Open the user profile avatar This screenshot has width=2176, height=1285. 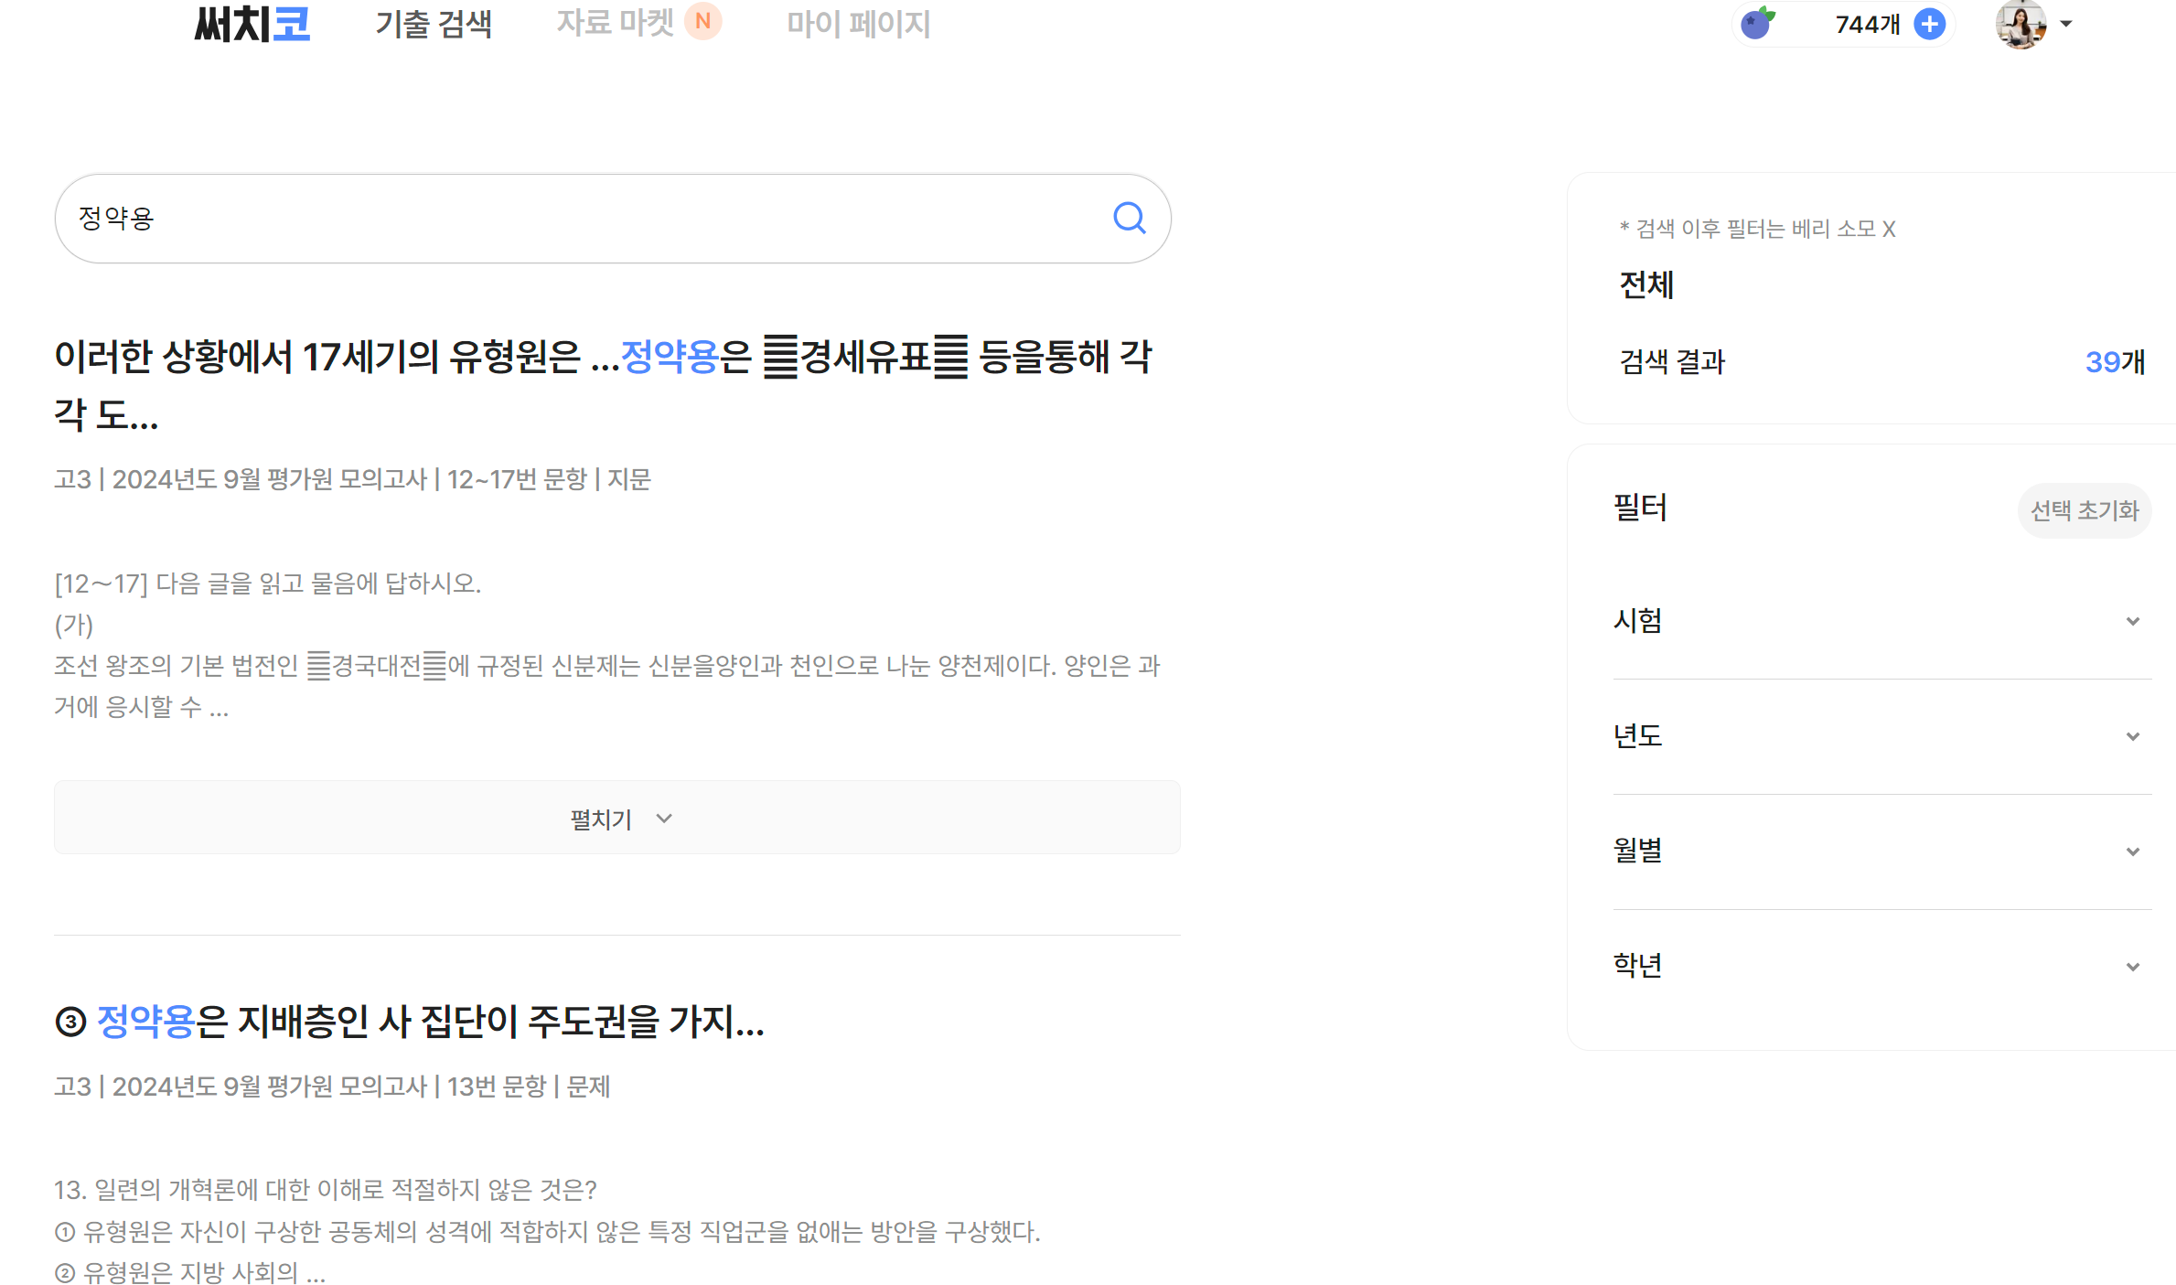click(2020, 25)
